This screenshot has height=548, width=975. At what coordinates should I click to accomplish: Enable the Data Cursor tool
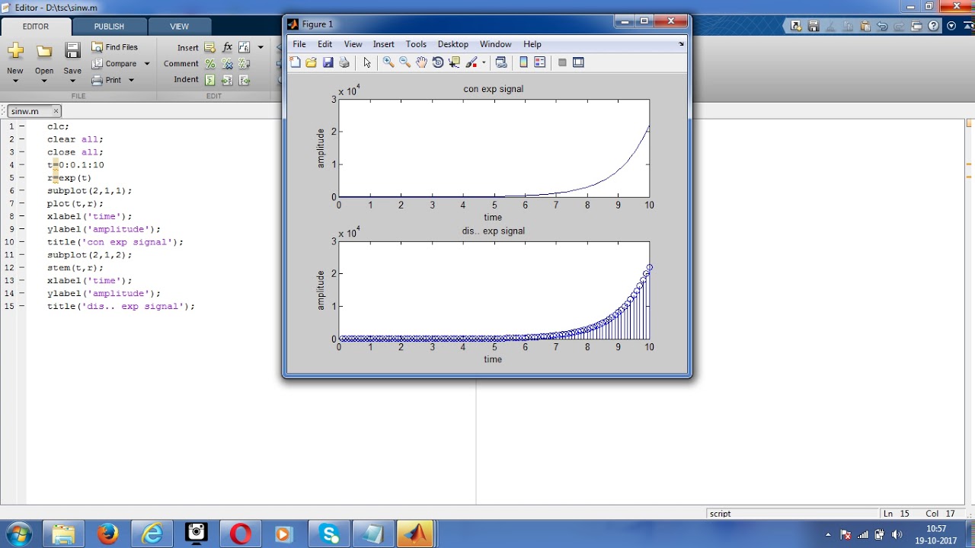coord(455,62)
